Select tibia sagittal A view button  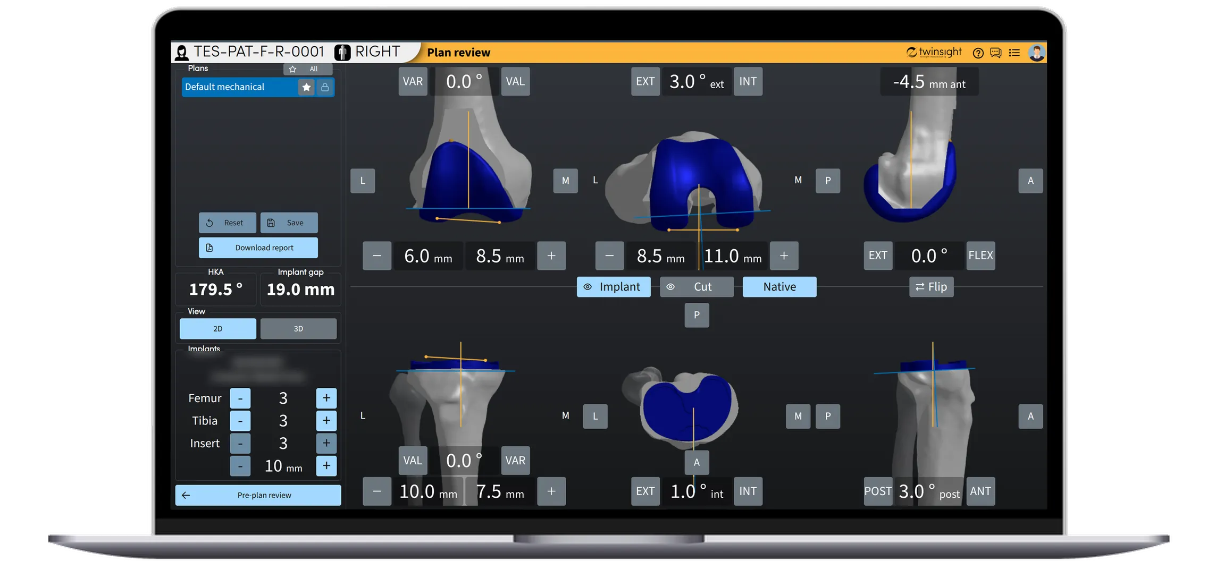(x=1030, y=416)
